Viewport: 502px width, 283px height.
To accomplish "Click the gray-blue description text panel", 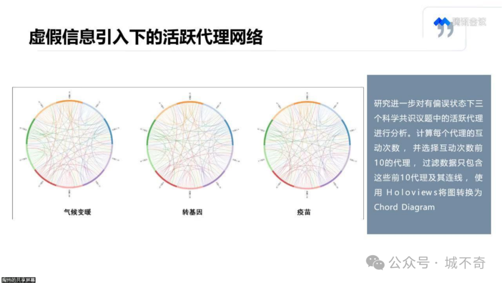I will pos(429,154).
